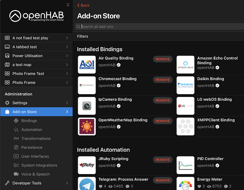Select the PID Controller graph icon
Screen dimensions: 244x190
185,165
